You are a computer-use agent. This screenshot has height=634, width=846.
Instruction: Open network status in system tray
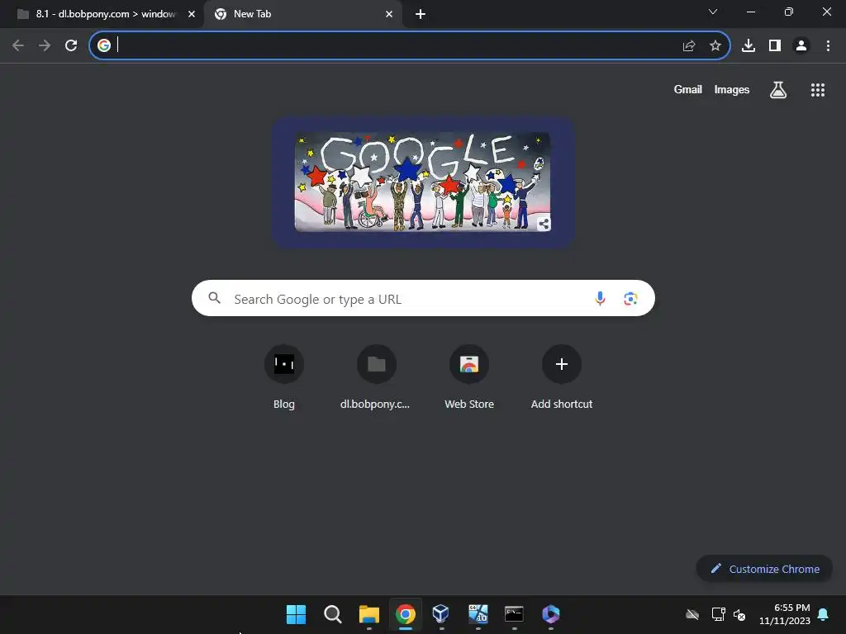point(718,614)
